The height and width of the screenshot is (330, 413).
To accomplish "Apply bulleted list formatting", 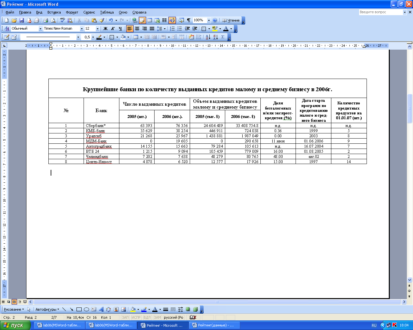I will click(x=180, y=29).
